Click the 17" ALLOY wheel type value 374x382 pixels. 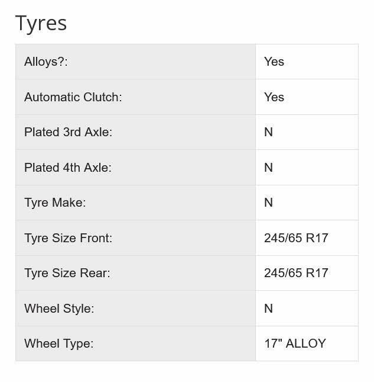295,344
